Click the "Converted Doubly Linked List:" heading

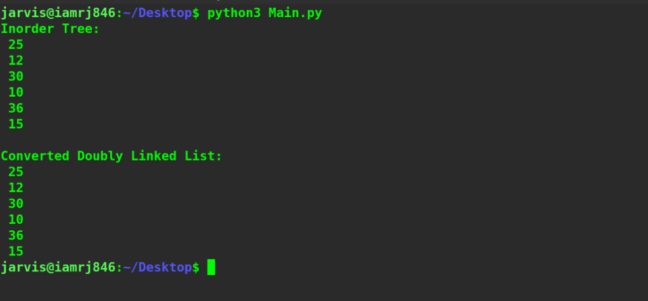pyautogui.click(x=111, y=156)
